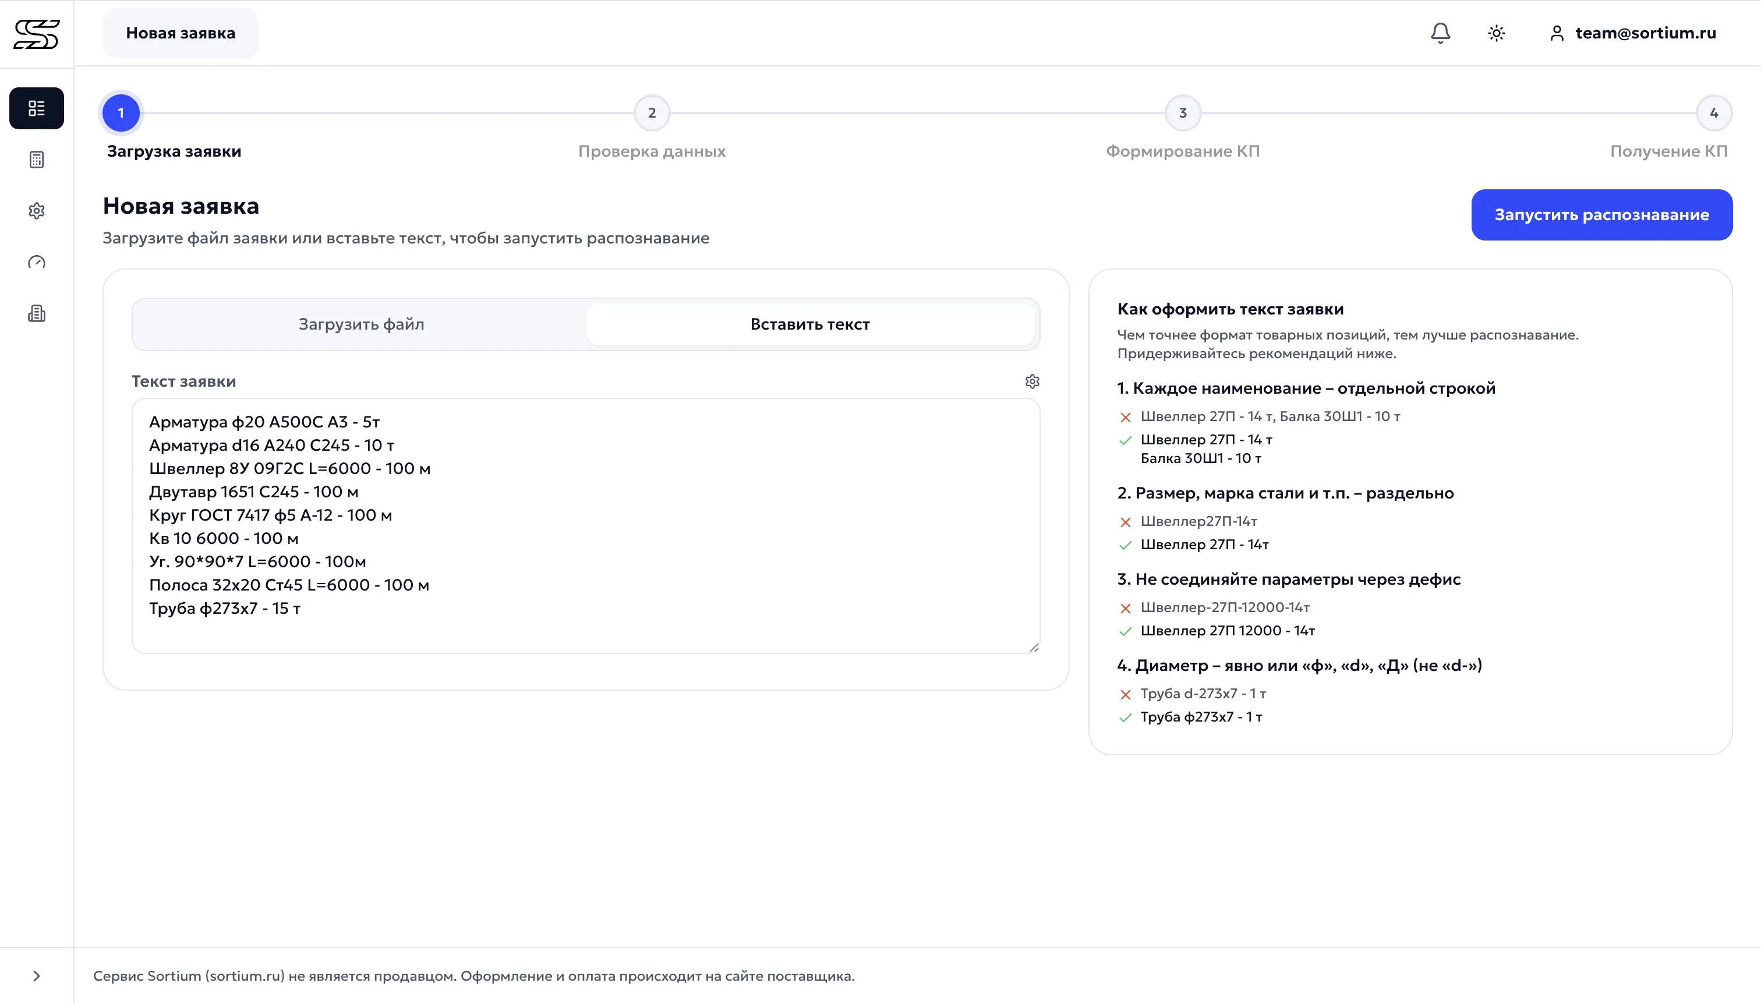The height and width of the screenshot is (1004, 1761).
Task: Click line Швеллер 8У 09Г2С L=6000
Action: pyautogui.click(x=289, y=469)
